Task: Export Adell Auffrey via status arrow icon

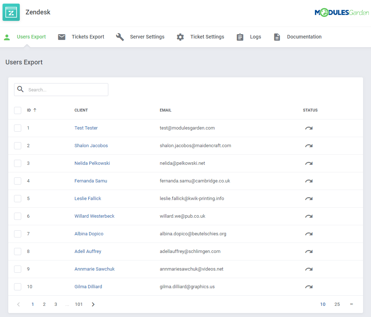Action: pos(309,252)
